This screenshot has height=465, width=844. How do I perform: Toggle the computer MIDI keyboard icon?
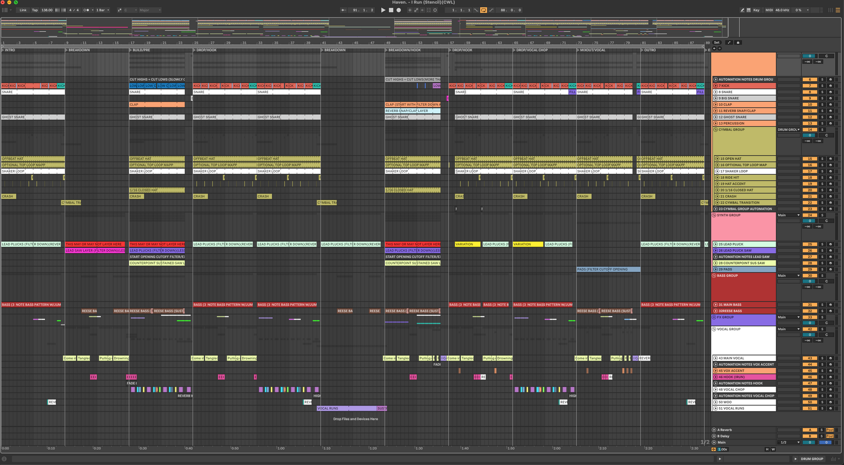pos(748,10)
